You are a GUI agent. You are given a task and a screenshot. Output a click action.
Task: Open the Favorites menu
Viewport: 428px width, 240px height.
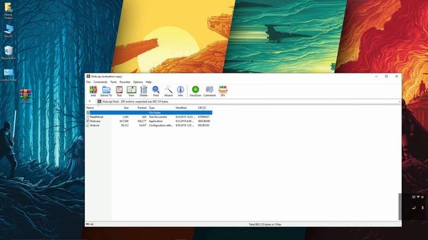click(125, 82)
